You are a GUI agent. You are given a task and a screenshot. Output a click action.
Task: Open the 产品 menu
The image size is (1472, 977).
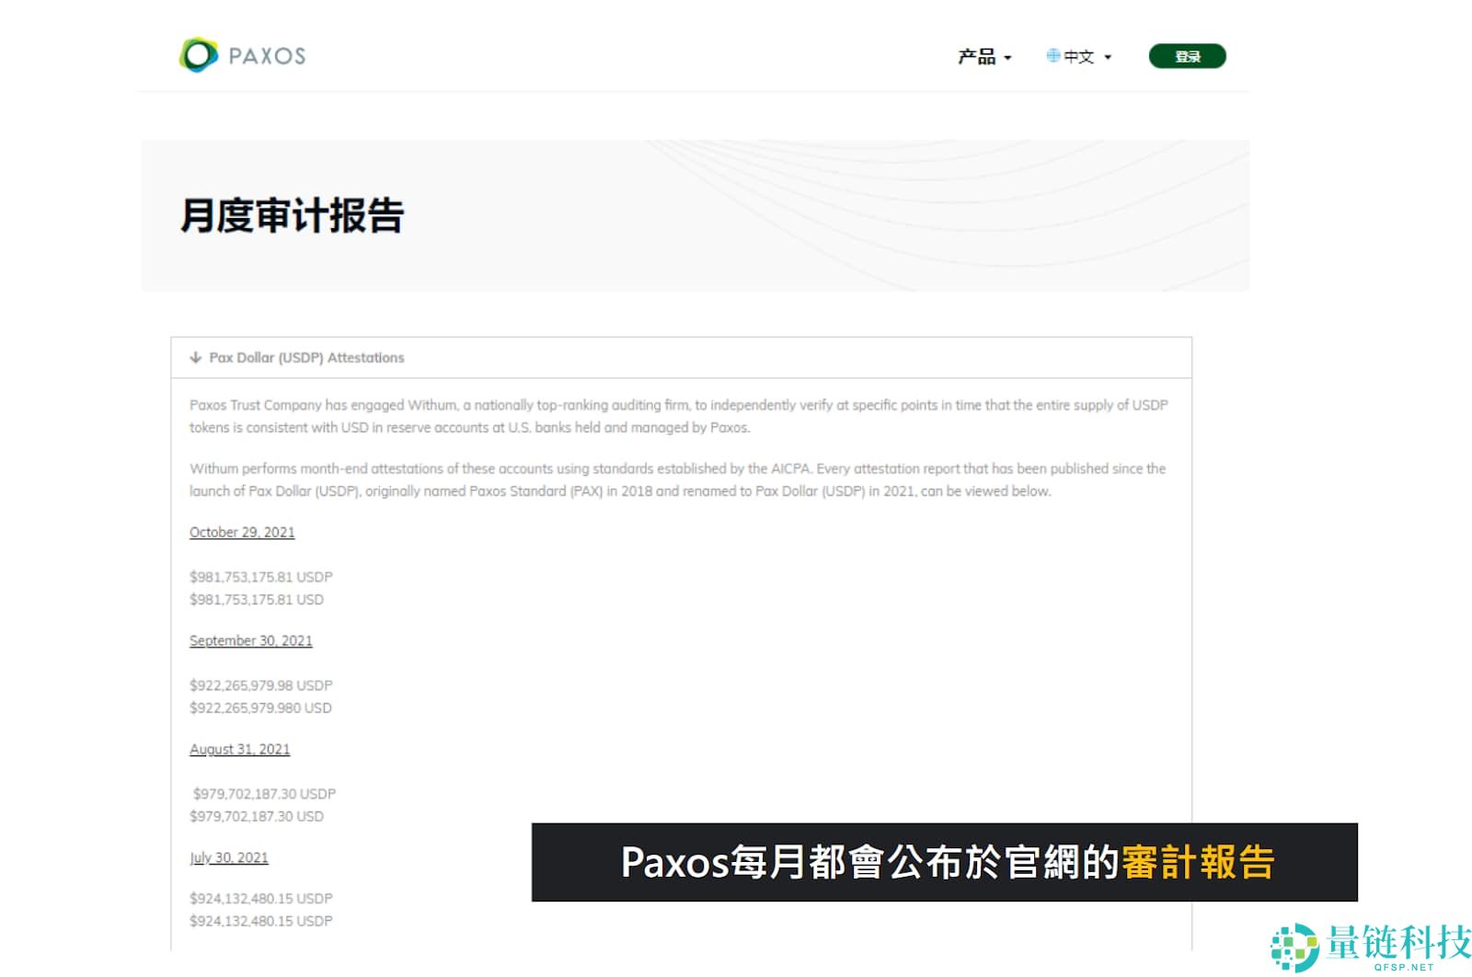tap(976, 57)
